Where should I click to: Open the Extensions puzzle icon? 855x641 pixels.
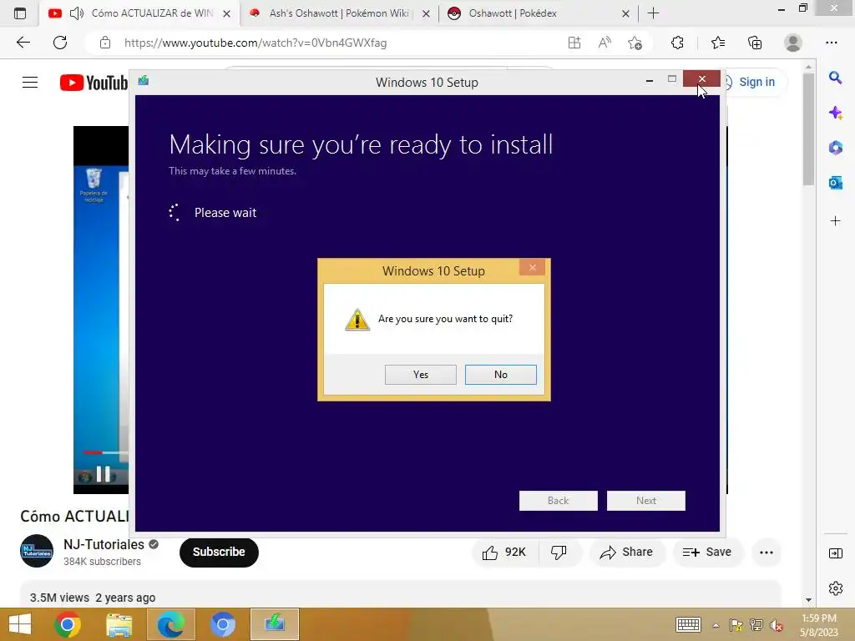coord(677,43)
